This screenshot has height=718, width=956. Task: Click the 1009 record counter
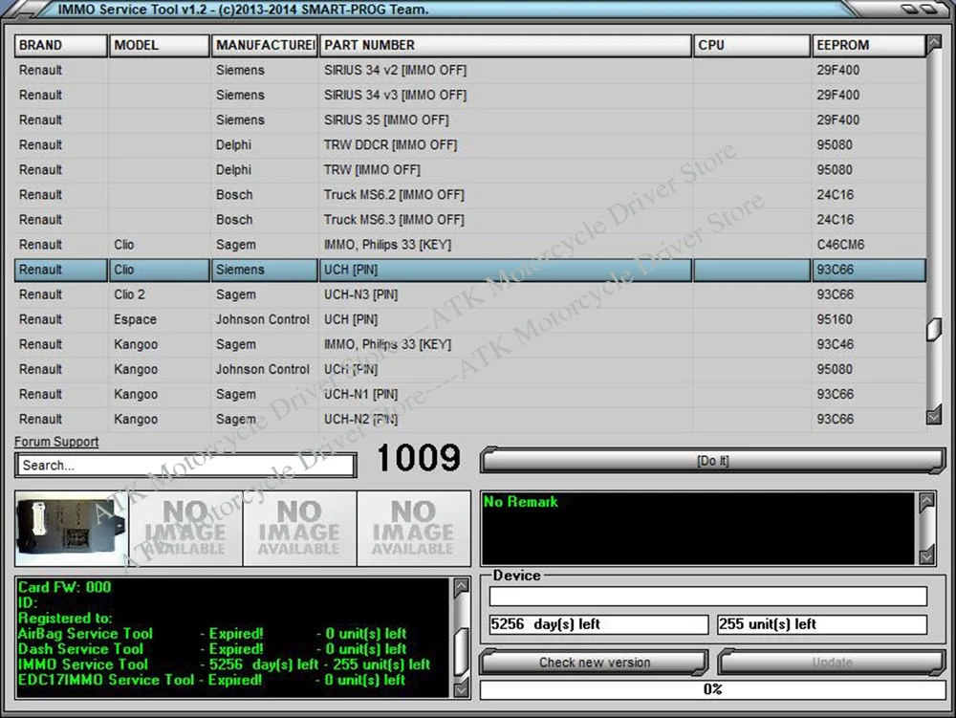pos(419,458)
